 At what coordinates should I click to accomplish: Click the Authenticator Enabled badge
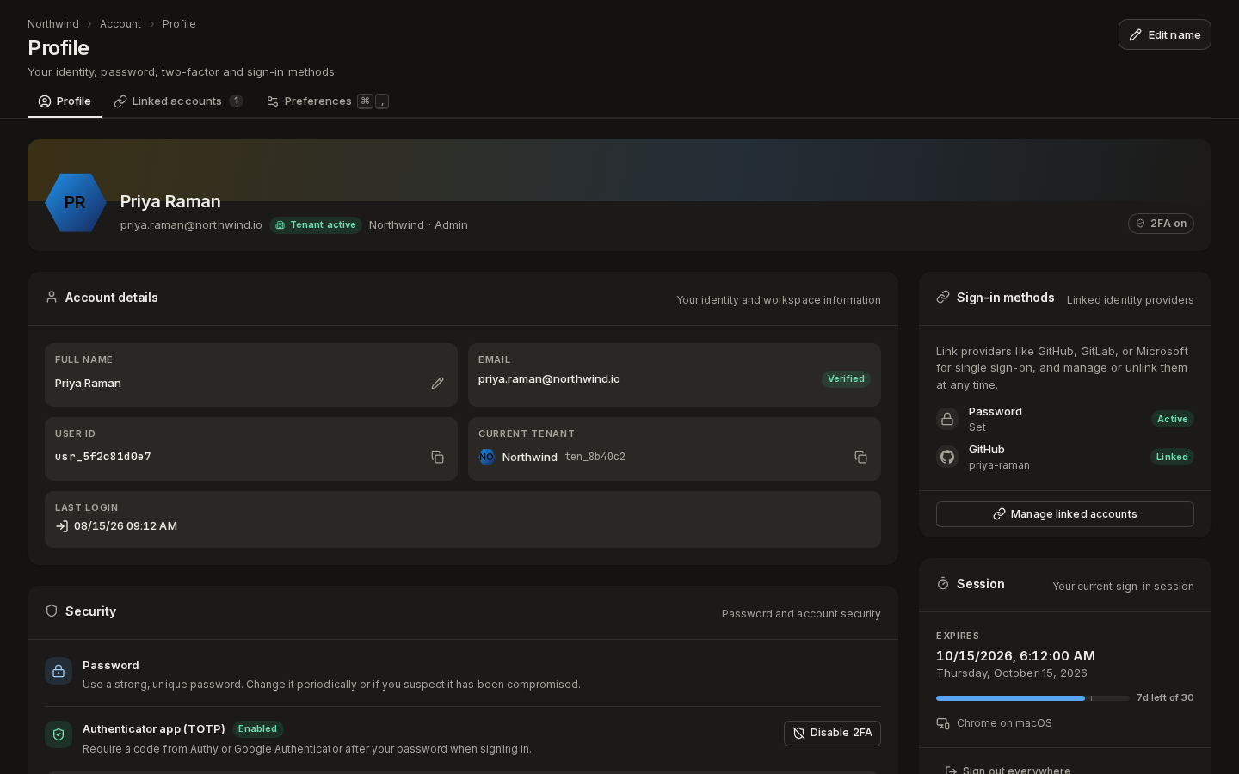(258, 729)
